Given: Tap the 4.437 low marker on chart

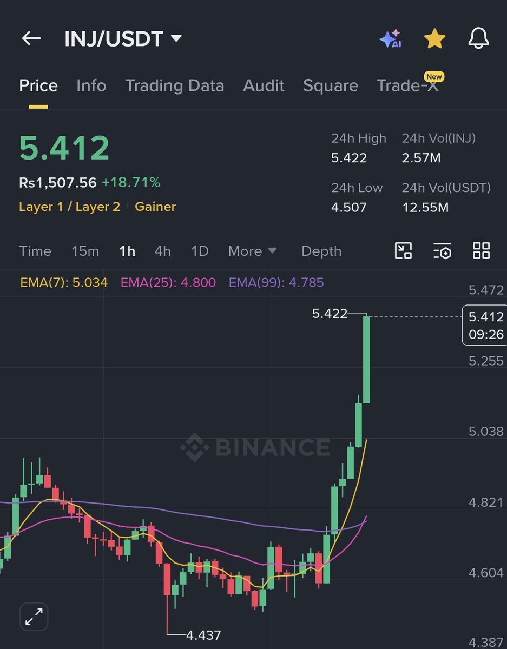Looking at the screenshot, I should pyautogui.click(x=203, y=635).
